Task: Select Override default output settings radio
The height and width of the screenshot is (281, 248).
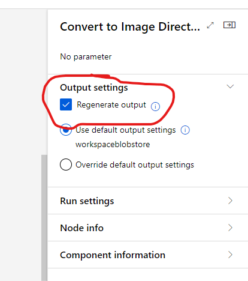Action: [66, 165]
